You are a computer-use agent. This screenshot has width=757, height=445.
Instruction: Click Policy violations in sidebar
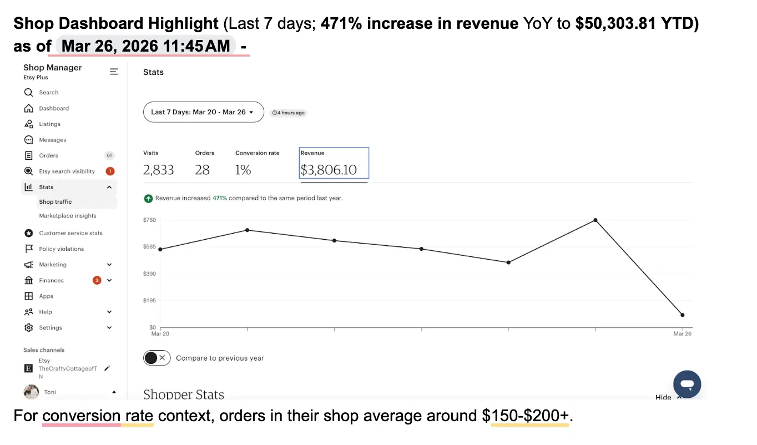click(62, 249)
